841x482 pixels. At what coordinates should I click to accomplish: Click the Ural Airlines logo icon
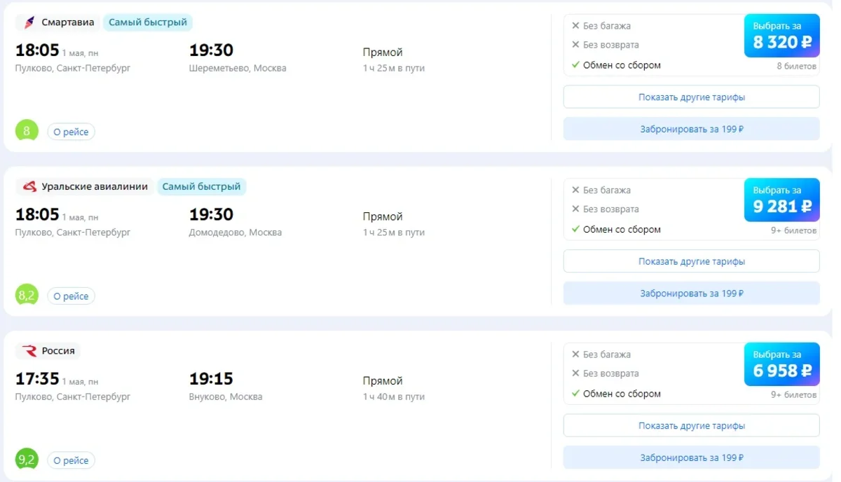[x=29, y=187]
